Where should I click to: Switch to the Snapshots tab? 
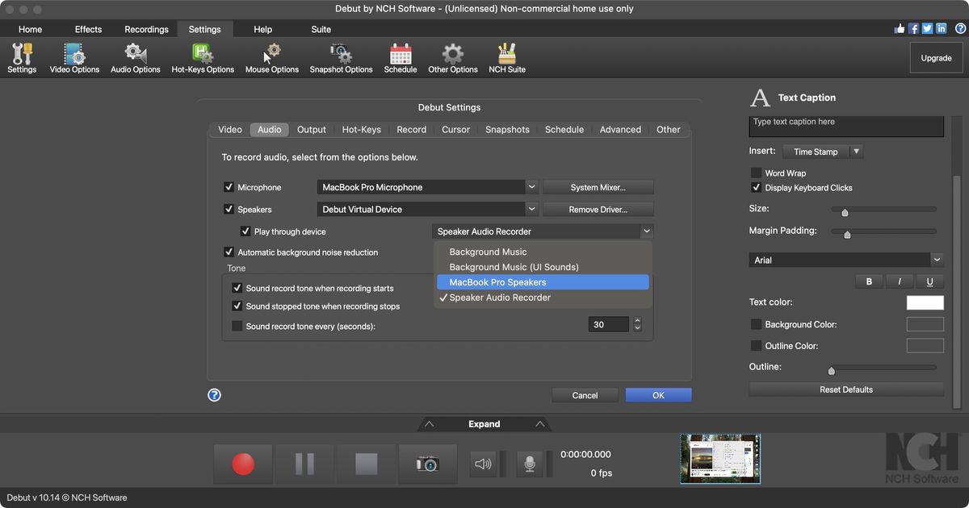[x=506, y=129]
